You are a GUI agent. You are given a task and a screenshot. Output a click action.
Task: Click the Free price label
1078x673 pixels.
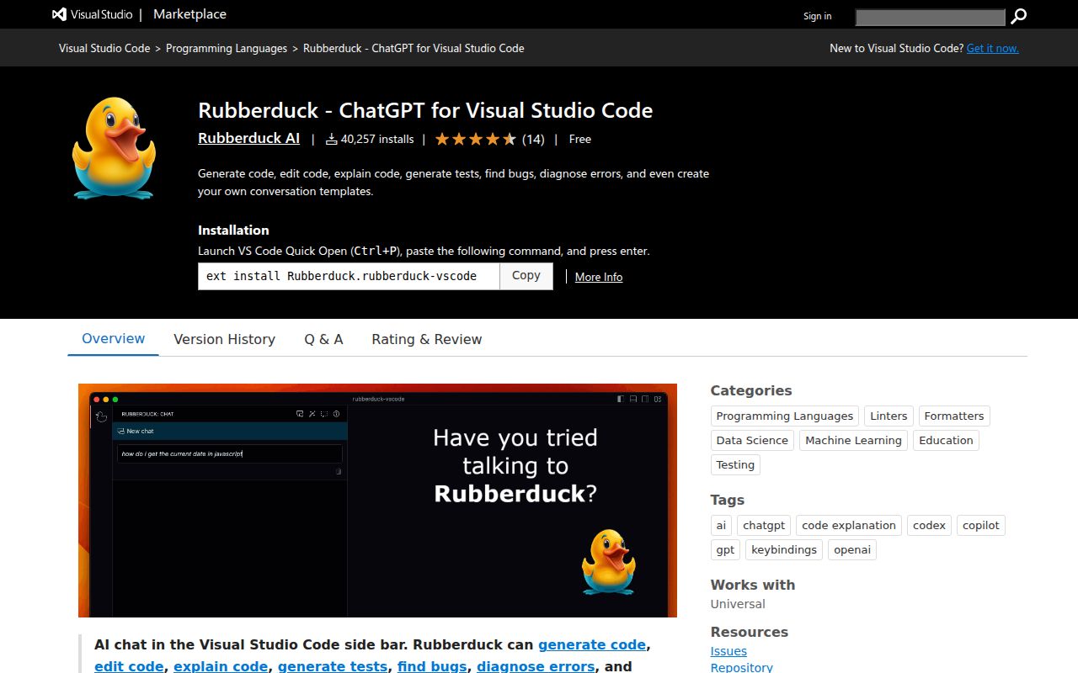tap(580, 139)
